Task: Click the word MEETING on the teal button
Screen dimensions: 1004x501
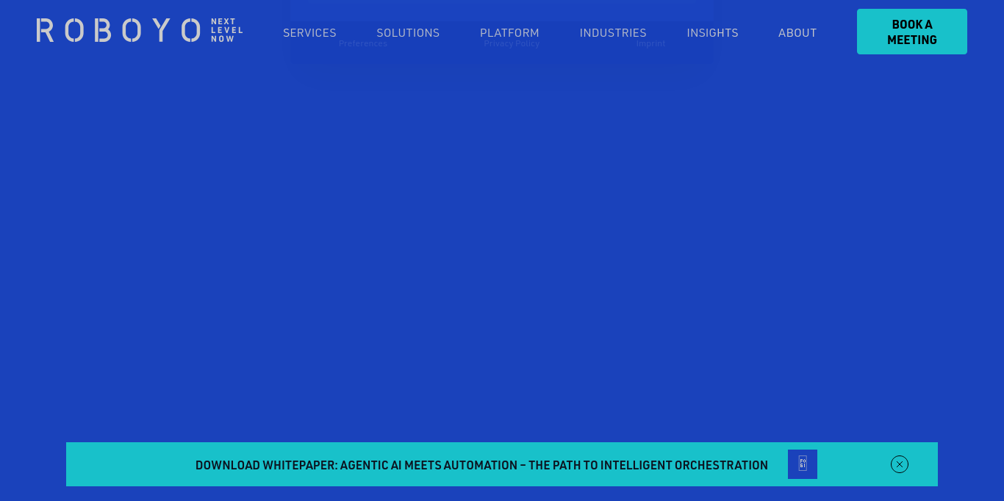Action: coord(911,40)
